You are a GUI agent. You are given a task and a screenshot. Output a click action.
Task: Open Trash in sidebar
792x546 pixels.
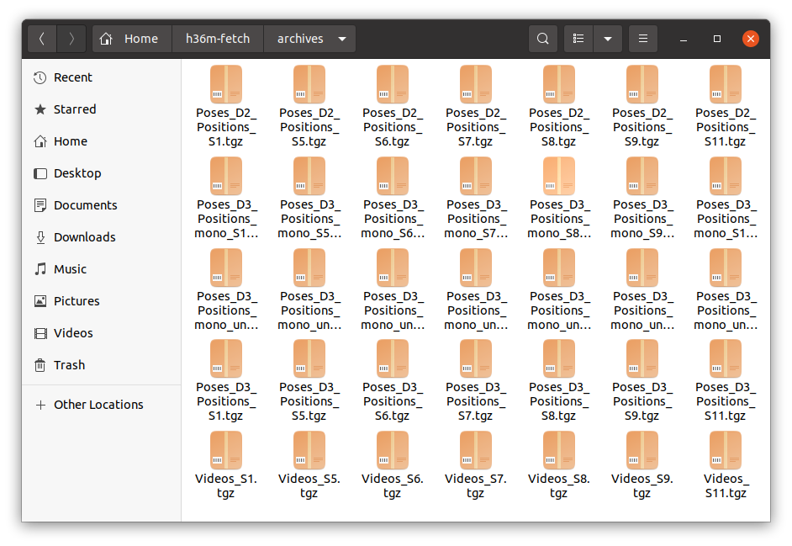[x=101, y=365]
